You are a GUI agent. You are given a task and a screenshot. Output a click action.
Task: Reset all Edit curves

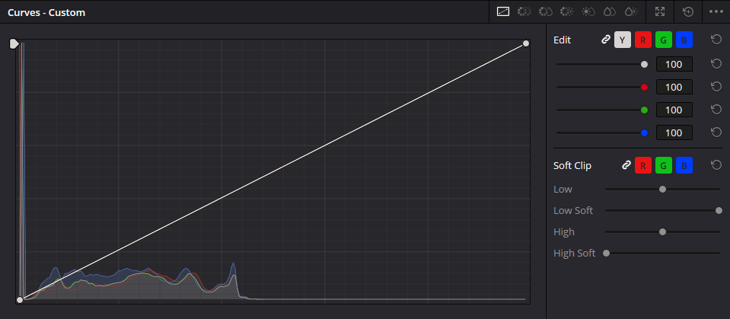click(716, 40)
